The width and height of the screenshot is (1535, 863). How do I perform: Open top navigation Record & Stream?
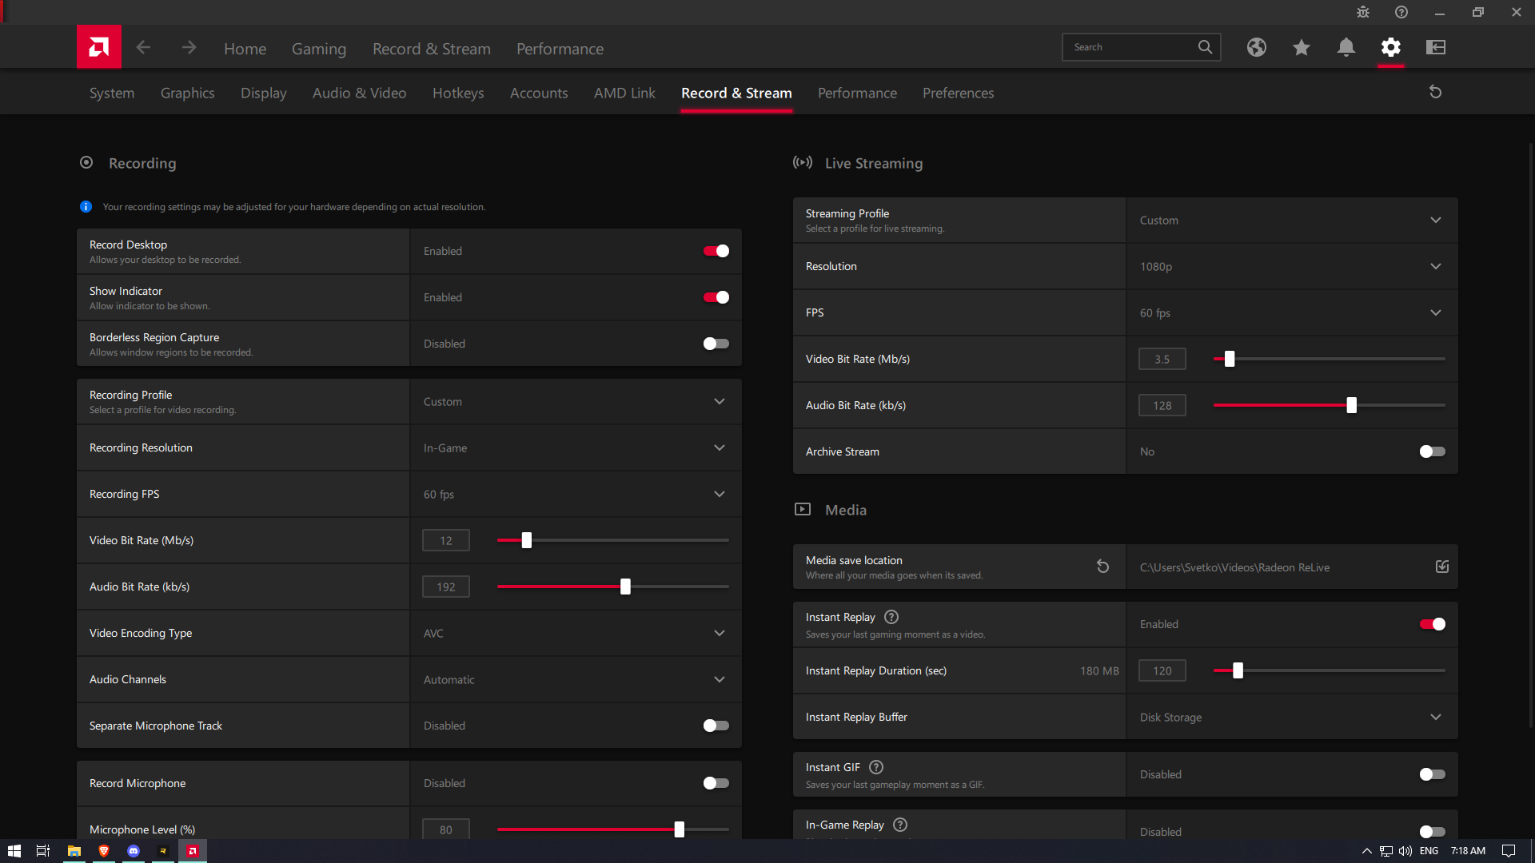click(432, 49)
